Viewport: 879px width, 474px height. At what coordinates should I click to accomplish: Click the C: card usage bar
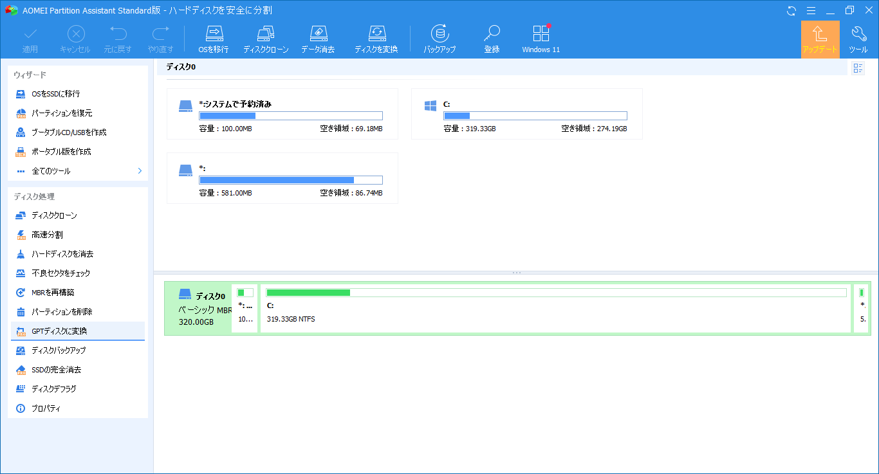[x=535, y=116]
